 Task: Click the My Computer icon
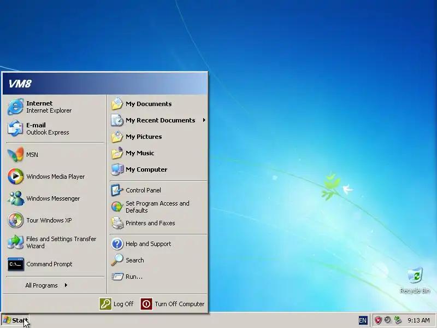point(117,169)
